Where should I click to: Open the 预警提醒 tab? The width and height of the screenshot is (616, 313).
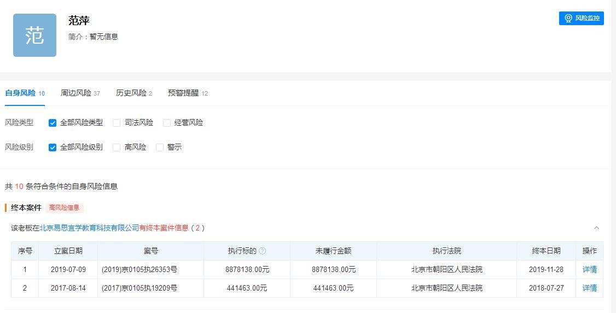click(x=188, y=93)
